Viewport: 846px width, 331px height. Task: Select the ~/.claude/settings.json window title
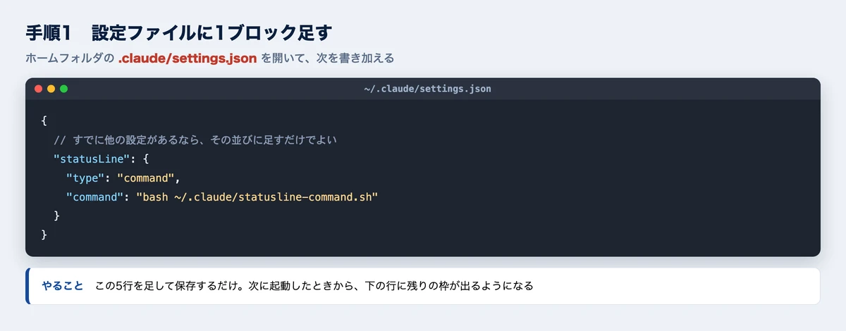427,89
